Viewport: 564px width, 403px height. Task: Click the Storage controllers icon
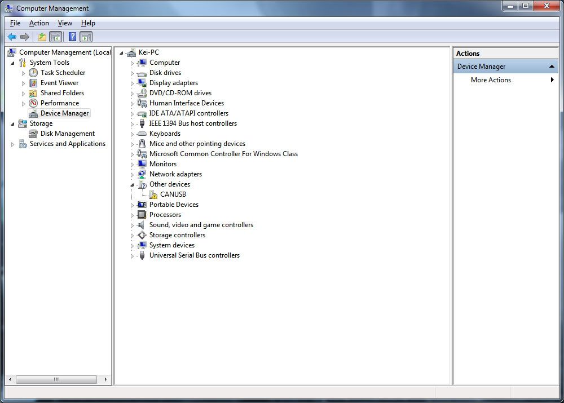pyautogui.click(x=143, y=235)
